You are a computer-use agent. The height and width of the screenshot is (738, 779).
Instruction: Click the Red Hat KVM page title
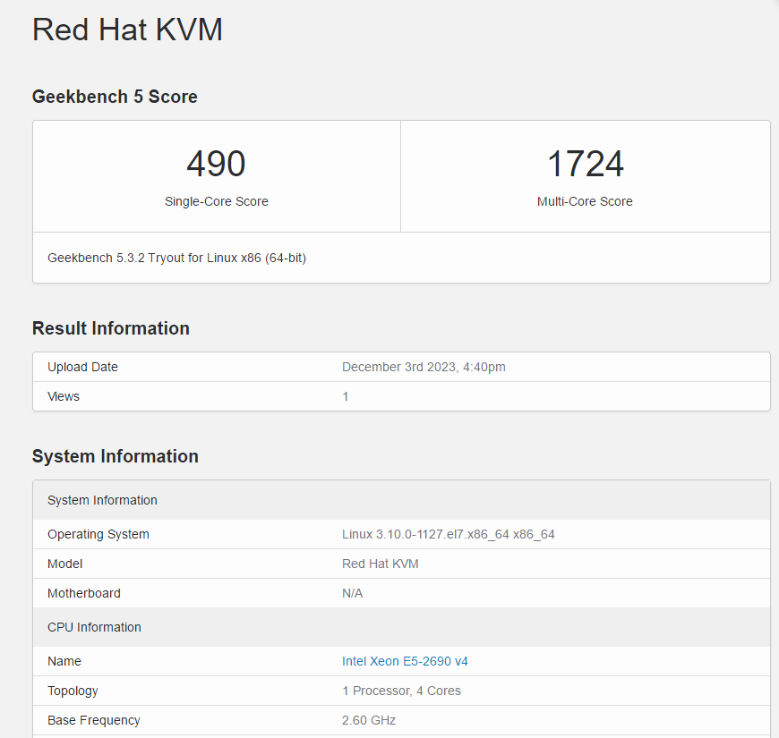click(127, 30)
